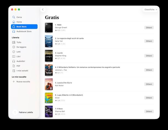Open the Laurie book cover
168x130 pixels.
pos(49,56)
